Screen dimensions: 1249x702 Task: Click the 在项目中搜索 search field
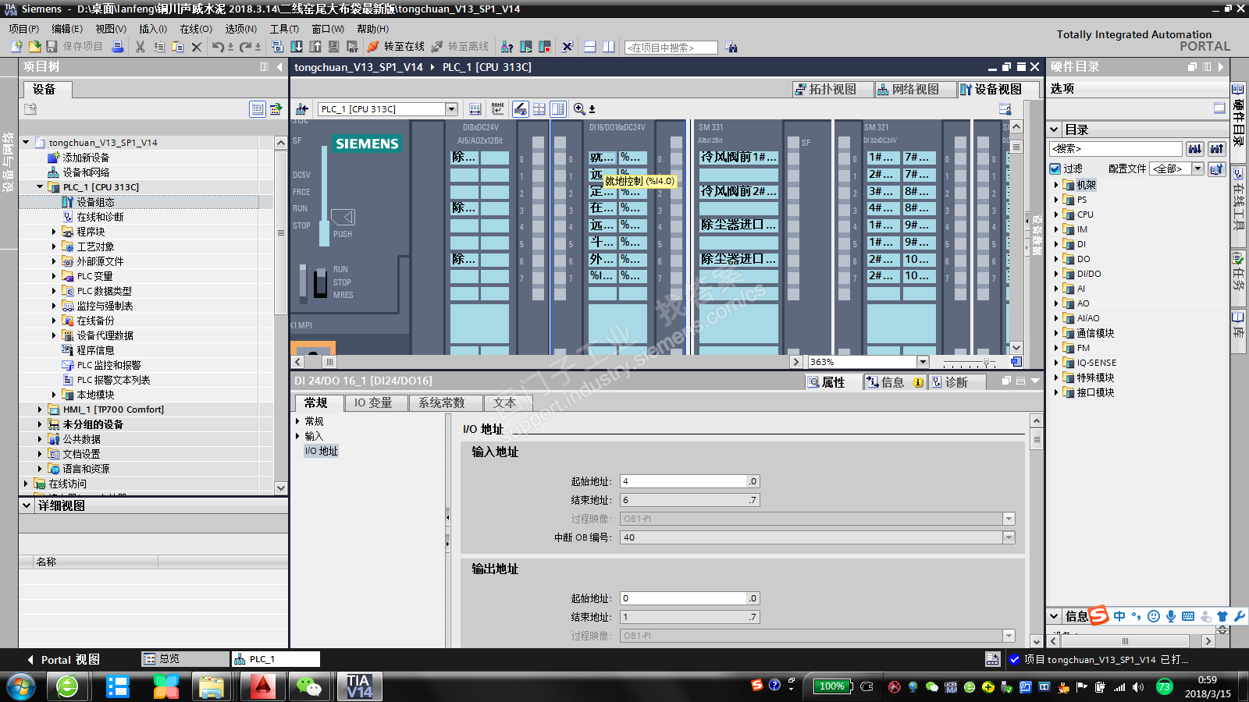pyautogui.click(x=671, y=48)
